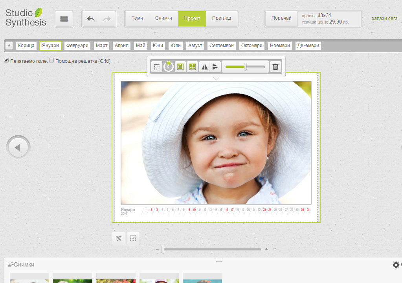Select fifth thumbnail with teal background
Image resolution: width=402 pixels, height=283 pixels.
[202, 278]
